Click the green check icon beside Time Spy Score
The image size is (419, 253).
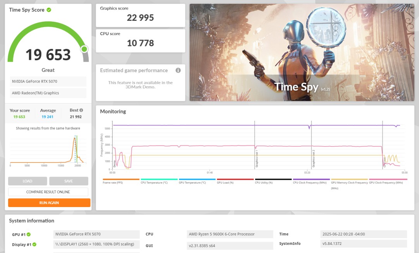click(x=49, y=10)
